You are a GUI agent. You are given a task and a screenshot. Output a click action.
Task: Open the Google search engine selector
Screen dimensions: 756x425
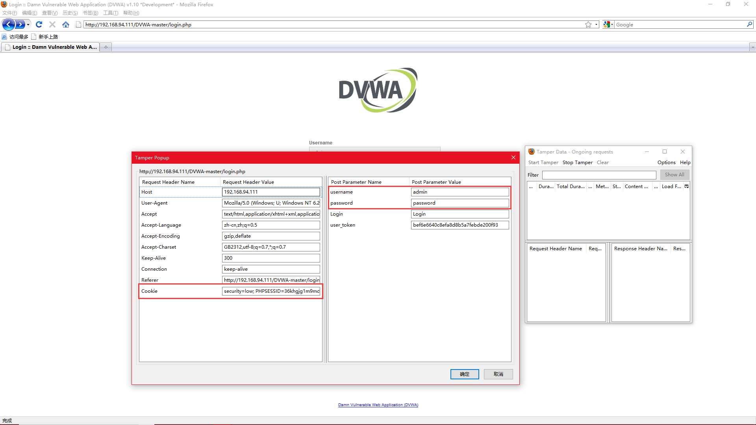click(x=608, y=24)
